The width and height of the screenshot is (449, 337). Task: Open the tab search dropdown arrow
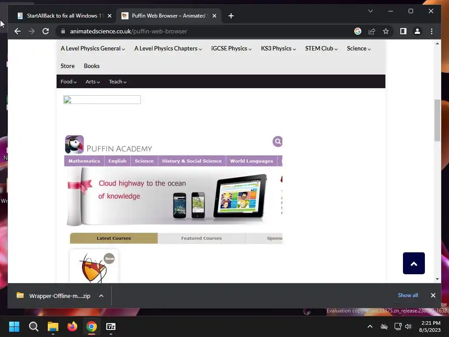[x=370, y=11]
